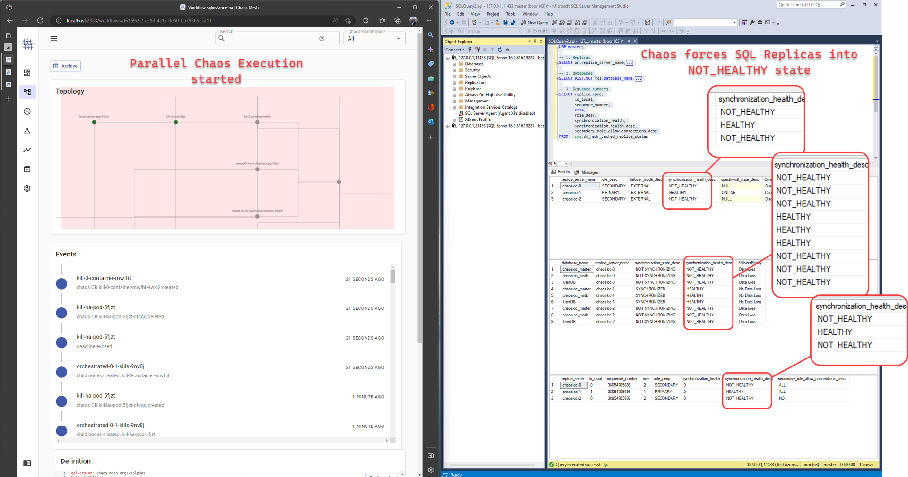Toggle the hamburger menu in Chaos Mesh header
The width and height of the screenshot is (908, 477).
coord(54,39)
